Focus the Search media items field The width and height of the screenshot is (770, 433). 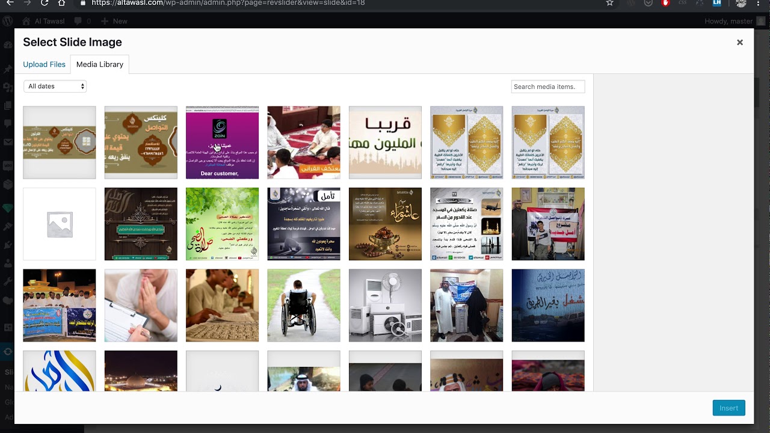click(547, 87)
